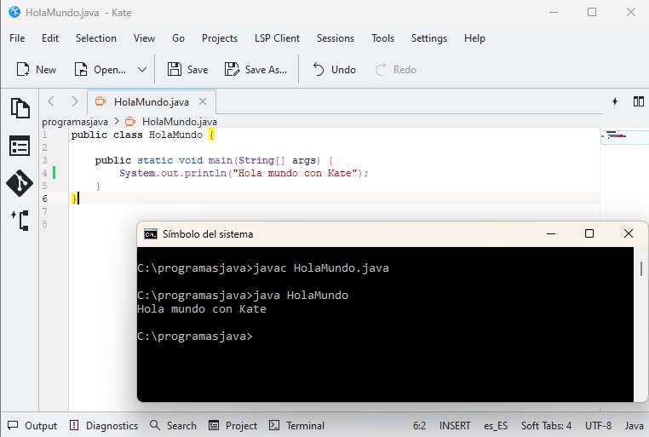Toggle INSERT mode in status bar
The width and height of the screenshot is (649, 437).
point(455,425)
